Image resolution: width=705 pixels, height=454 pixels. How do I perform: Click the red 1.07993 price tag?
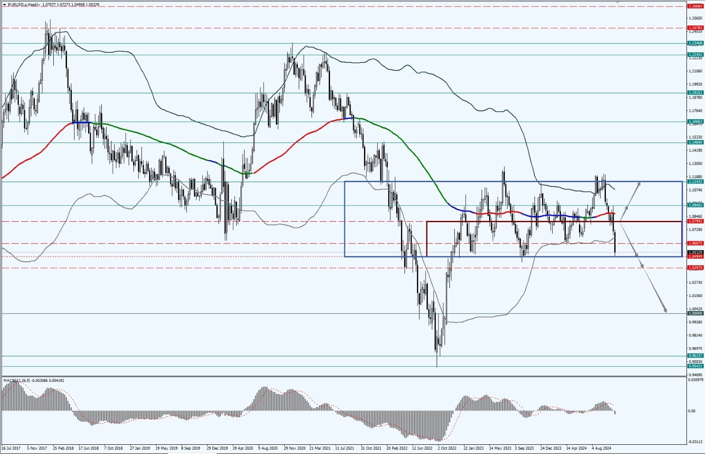point(695,221)
